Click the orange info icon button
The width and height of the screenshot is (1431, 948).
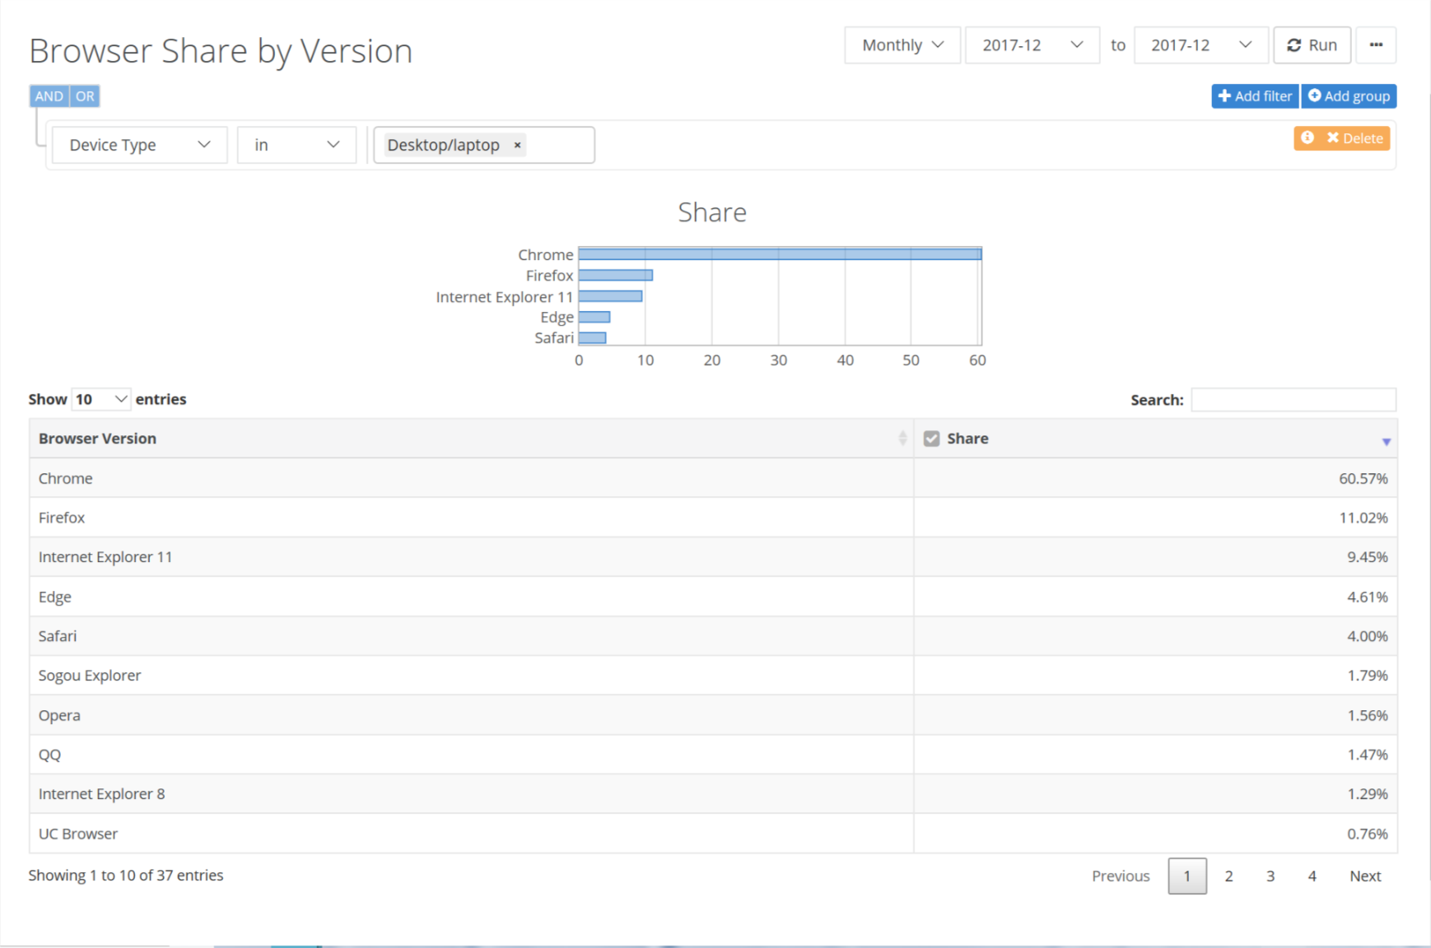coord(1307,138)
